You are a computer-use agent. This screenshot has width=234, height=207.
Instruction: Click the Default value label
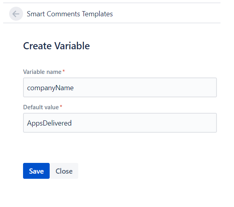click(41, 107)
